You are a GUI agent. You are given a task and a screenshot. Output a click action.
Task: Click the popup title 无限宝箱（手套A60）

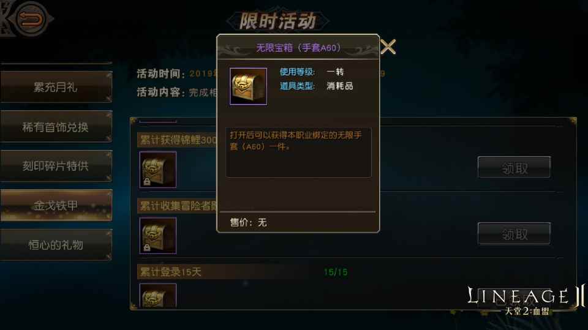click(298, 48)
